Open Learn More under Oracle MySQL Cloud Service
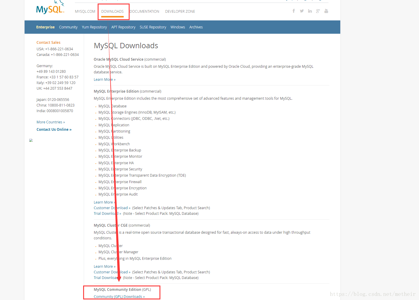 pyautogui.click(x=104, y=80)
